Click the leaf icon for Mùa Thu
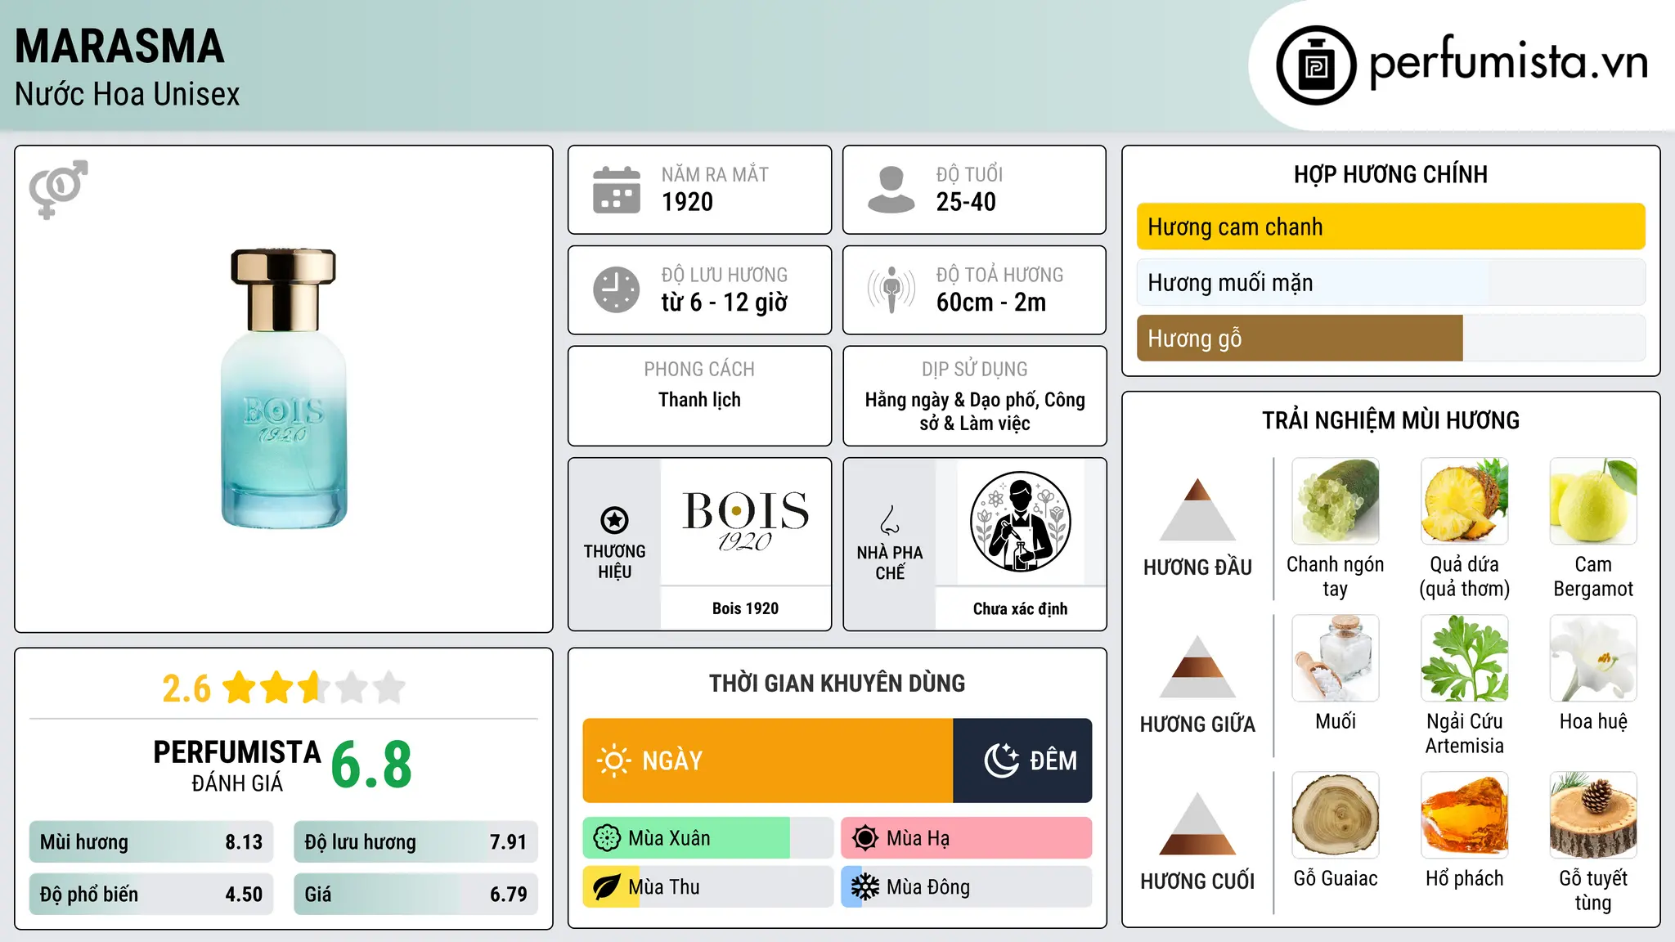 tap(607, 887)
